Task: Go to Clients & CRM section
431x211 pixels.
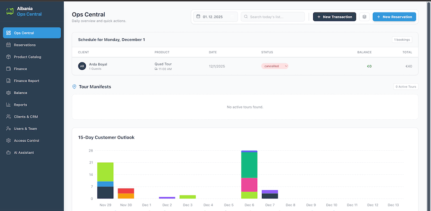Action: (x=26, y=117)
